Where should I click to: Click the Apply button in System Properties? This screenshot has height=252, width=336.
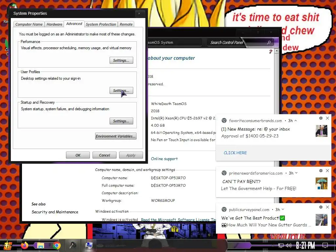pyautogui.click(x=131, y=155)
